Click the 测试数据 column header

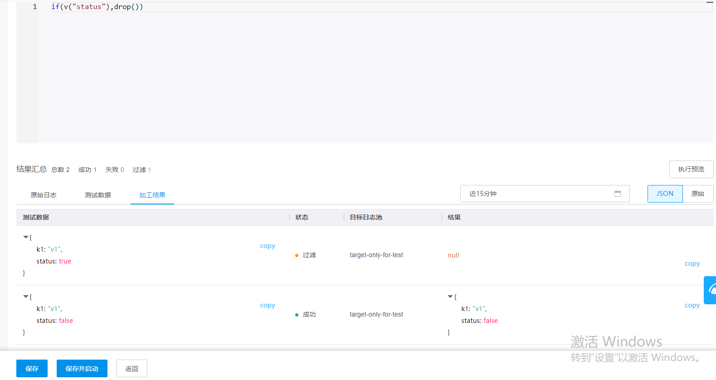tap(36, 218)
